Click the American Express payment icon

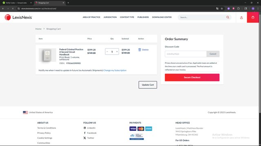click(x=148, y=129)
